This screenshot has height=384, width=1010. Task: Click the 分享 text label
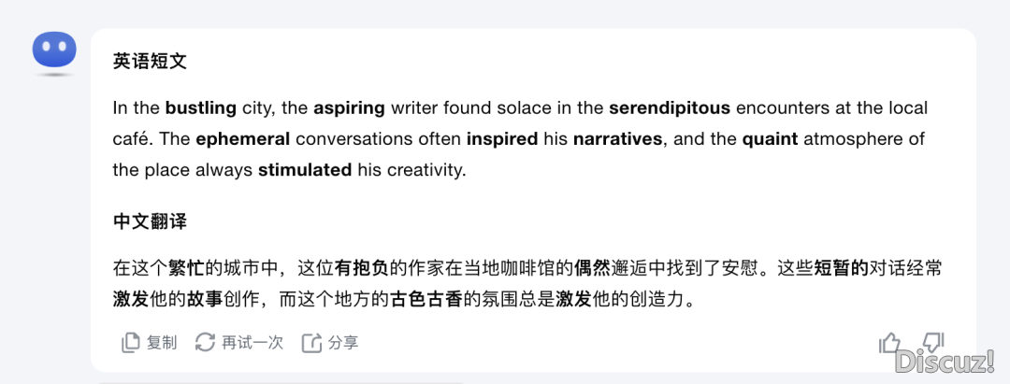coord(343,343)
